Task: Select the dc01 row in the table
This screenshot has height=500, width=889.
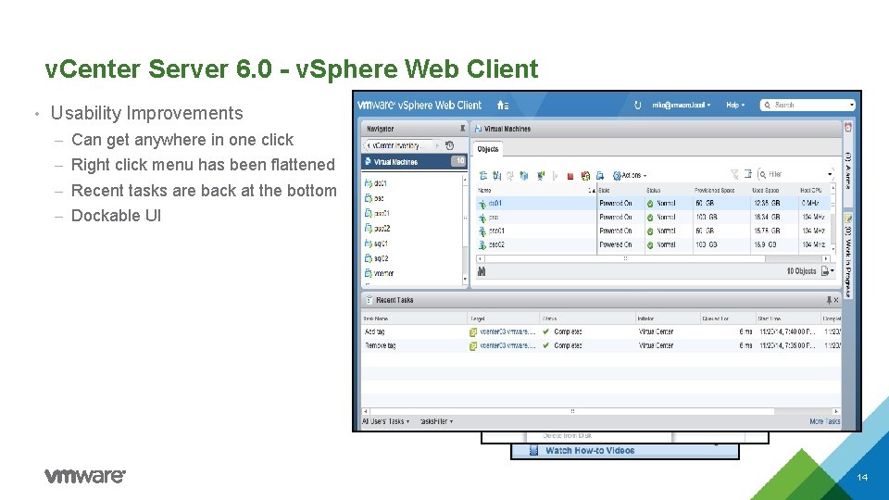Action: pos(655,203)
